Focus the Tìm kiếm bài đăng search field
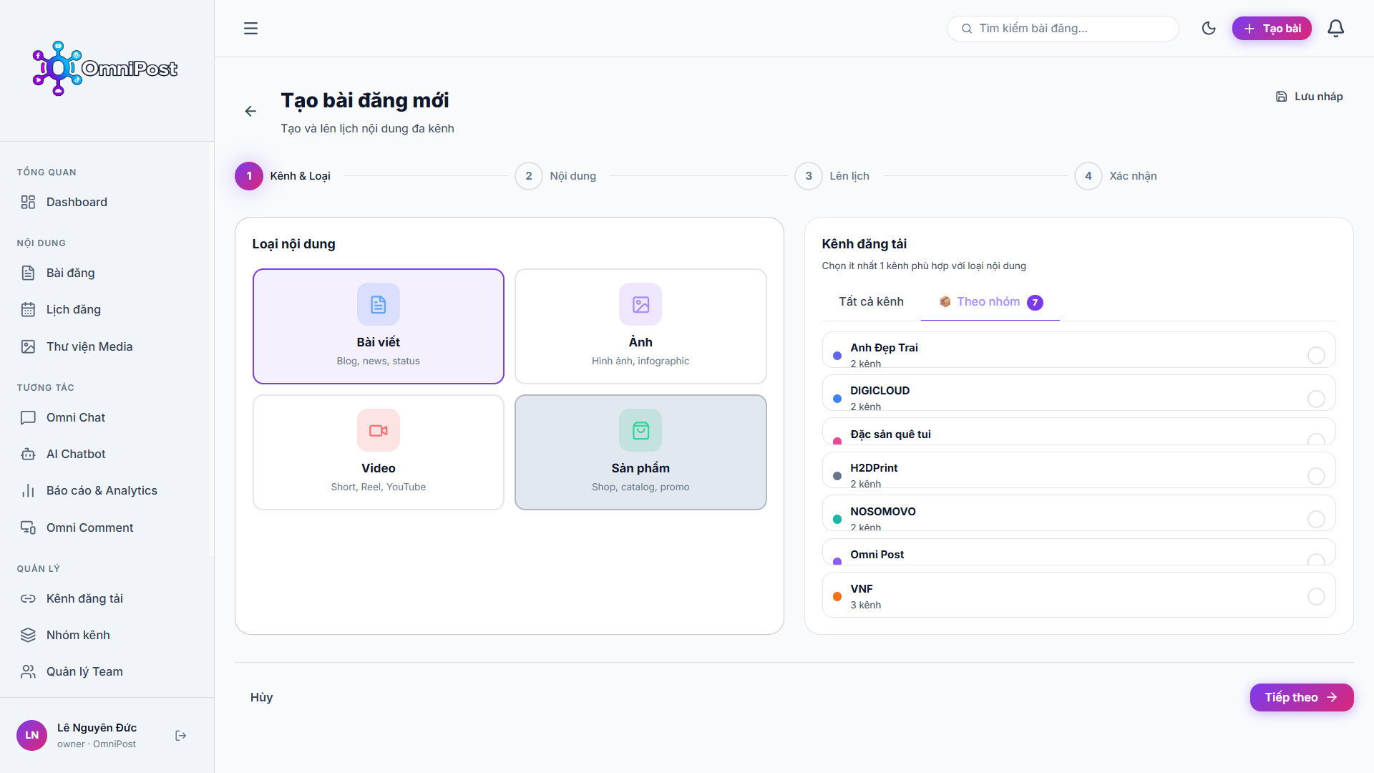1374x773 pixels. click(x=1063, y=29)
